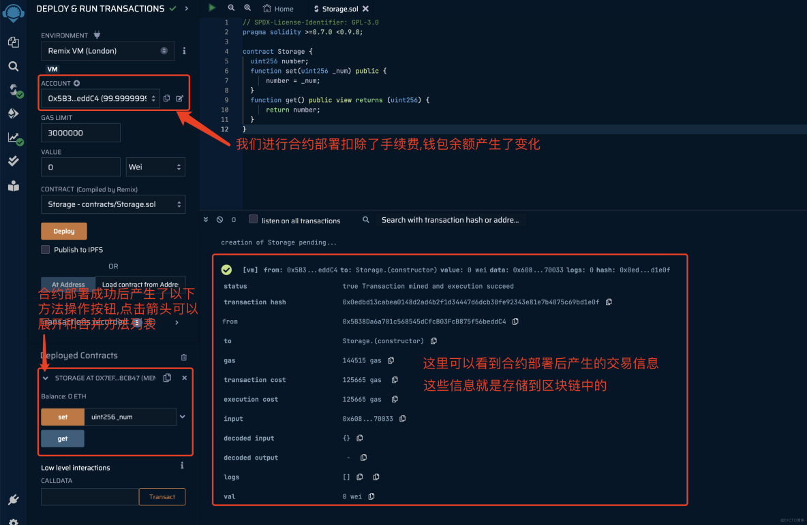
Task: Copy the deployed Storage contract address
Action: coord(167,378)
